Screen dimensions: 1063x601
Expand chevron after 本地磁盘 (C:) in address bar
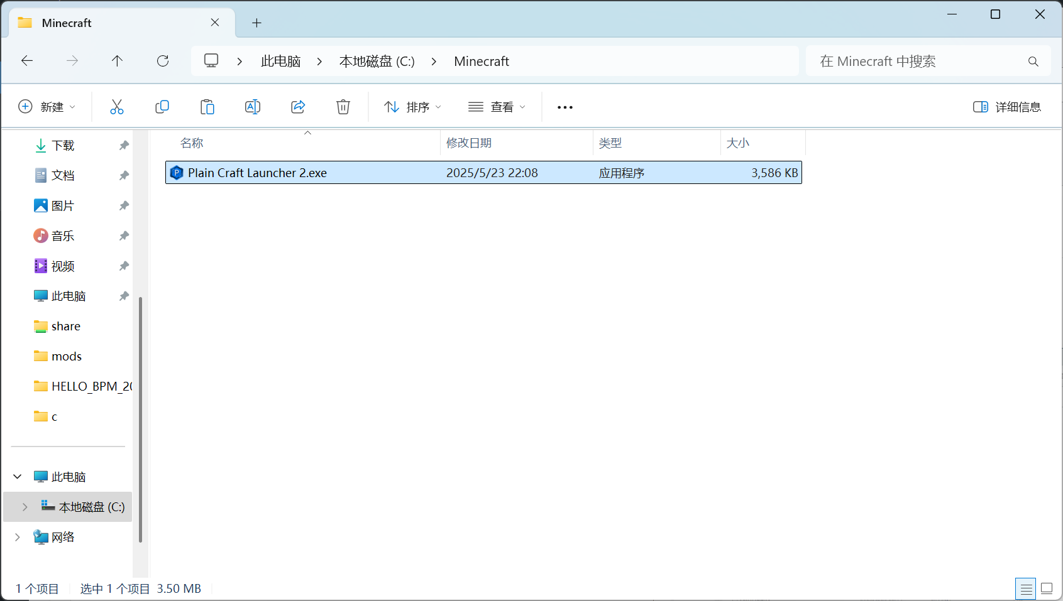tap(434, 62)
